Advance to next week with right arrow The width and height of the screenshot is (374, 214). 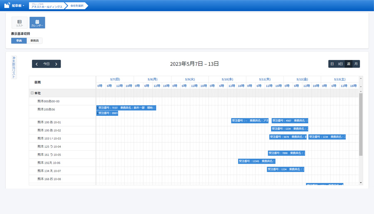(x=57, y=64)
